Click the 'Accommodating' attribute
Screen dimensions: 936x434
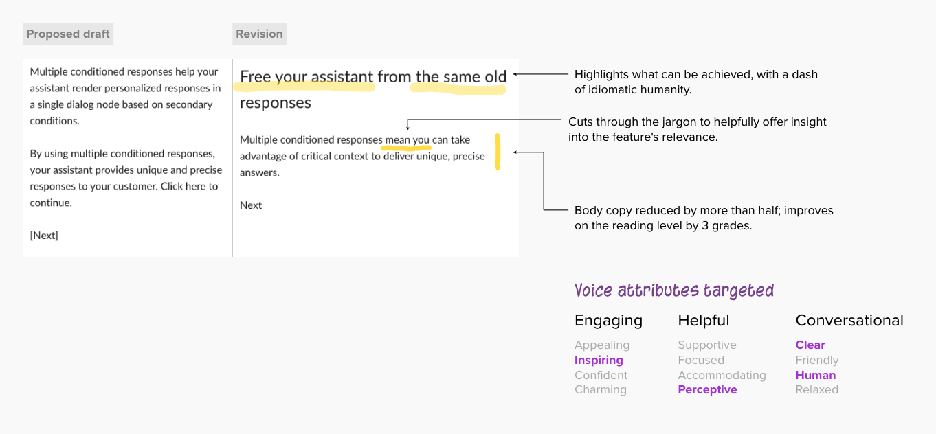coord(722,375)
